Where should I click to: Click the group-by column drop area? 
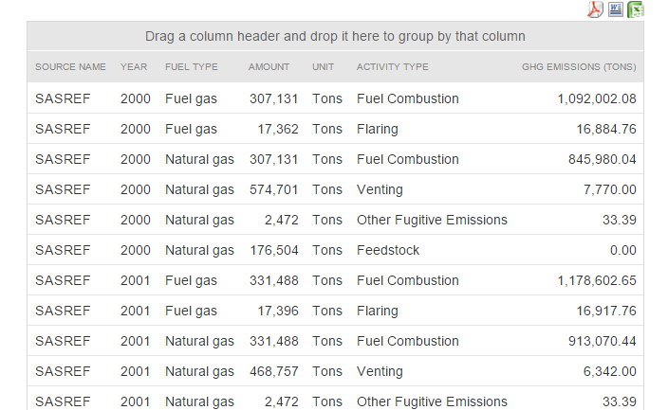[x=335, y=37]
